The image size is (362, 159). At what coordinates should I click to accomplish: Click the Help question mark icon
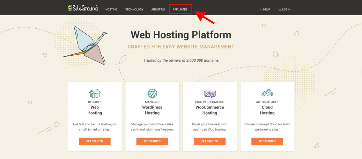[261, 10]
